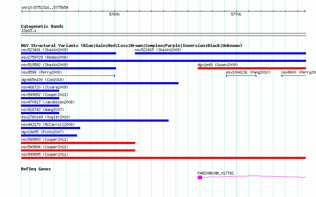Click nsv466720 (Itsara2009) label

click(45, 87)
